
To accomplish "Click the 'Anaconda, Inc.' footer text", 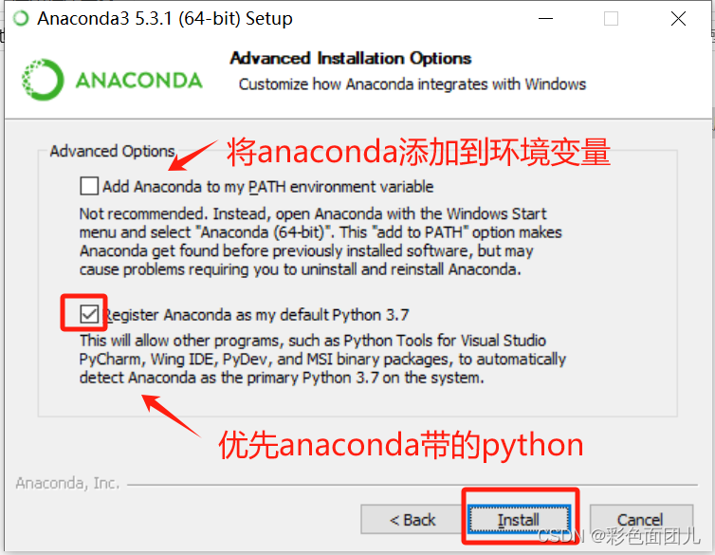I will click(67, 483).
